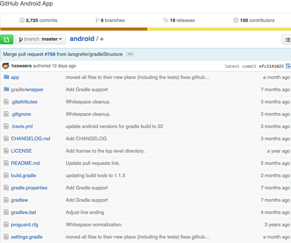Create a new file with the plus icon
The image size is (291, 243).
[x=102, y=39]
